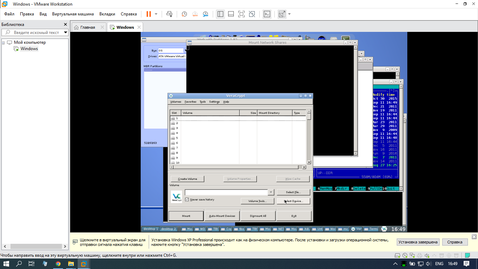Click the VeraCrypt tray icon in guest taskbar
The image size is (478, 269).
click(384, 229)
